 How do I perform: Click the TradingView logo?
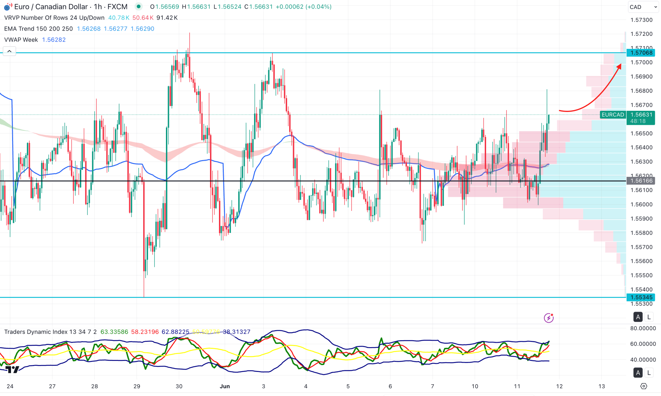pos(12,370)
